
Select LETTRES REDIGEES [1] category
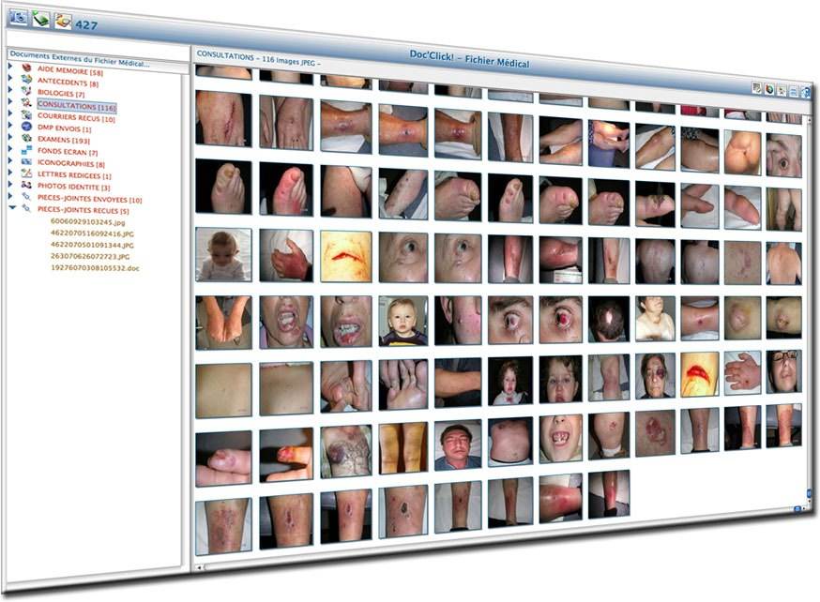pos(74,175)
